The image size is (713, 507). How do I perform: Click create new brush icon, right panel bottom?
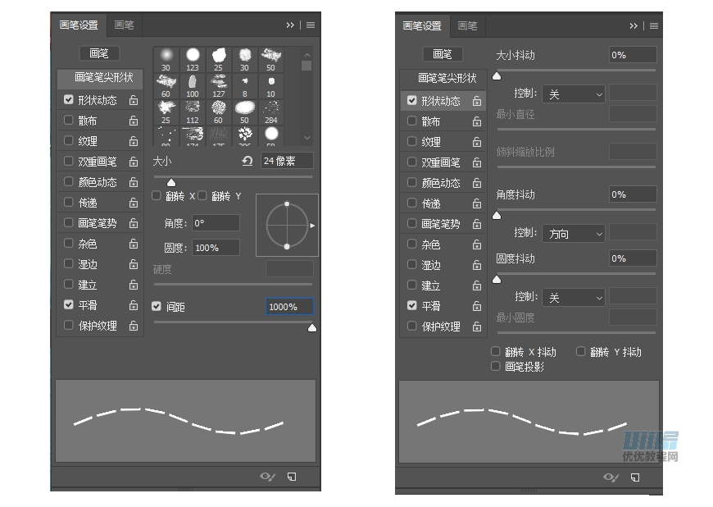635,477
